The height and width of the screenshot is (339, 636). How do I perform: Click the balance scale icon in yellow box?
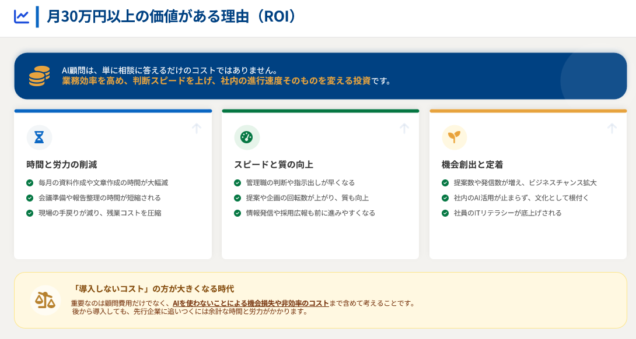click(x=45, y=300)
